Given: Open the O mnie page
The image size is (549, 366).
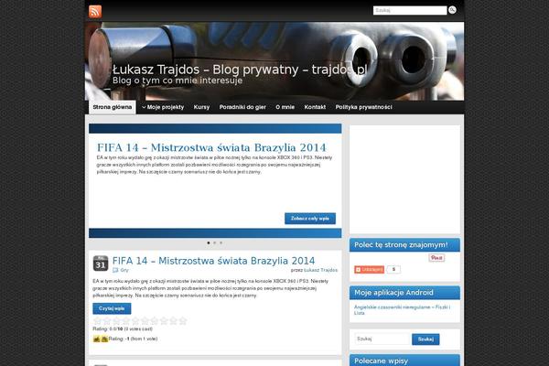Looking at the screenshot, I should (x=285, y=107).
